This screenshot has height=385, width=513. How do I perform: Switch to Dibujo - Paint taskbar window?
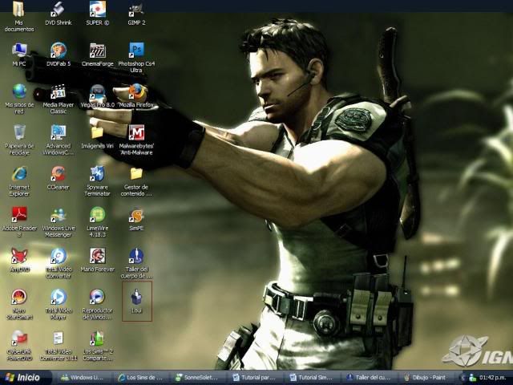425,378
